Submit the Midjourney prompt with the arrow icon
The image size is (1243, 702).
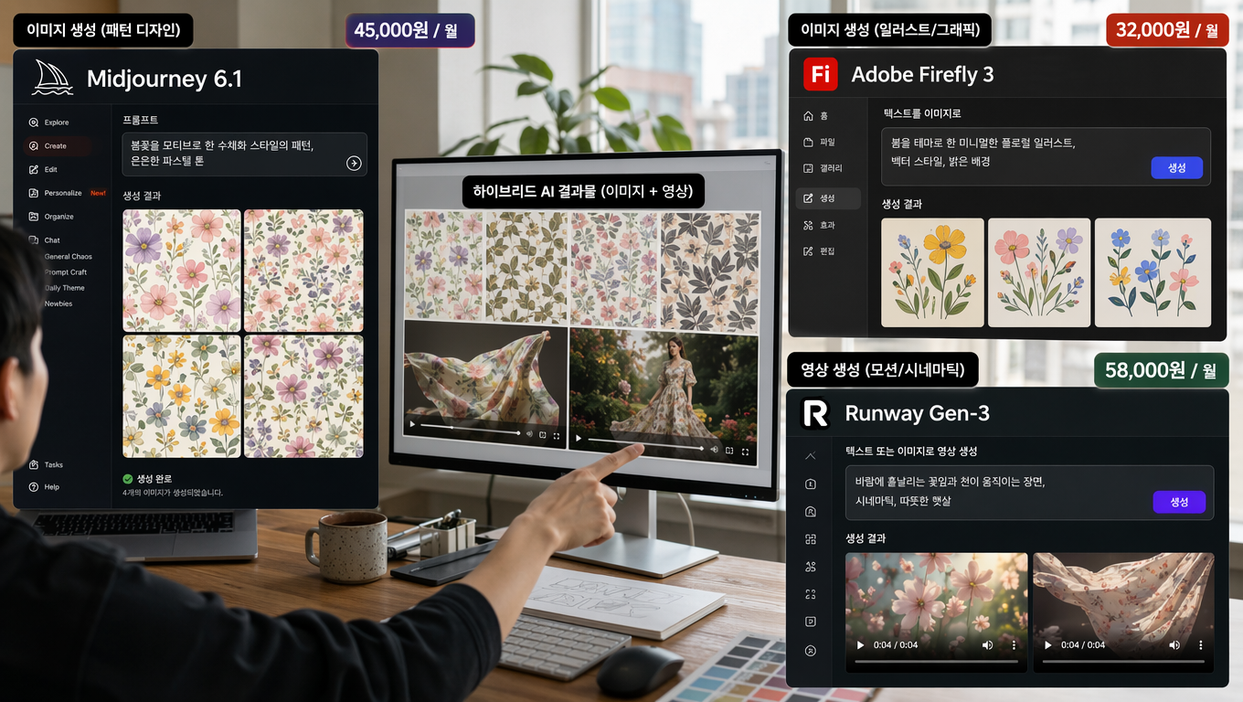pos(354,163)
